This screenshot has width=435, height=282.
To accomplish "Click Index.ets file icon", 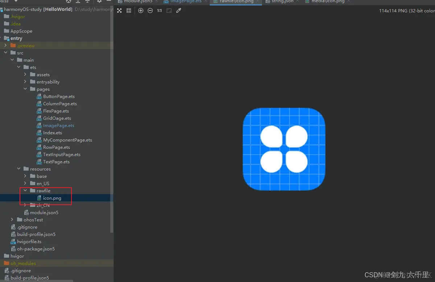I will click(40, 133).
